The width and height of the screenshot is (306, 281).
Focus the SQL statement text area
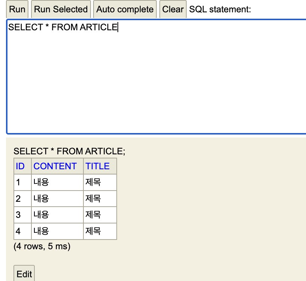pos(156,77)
